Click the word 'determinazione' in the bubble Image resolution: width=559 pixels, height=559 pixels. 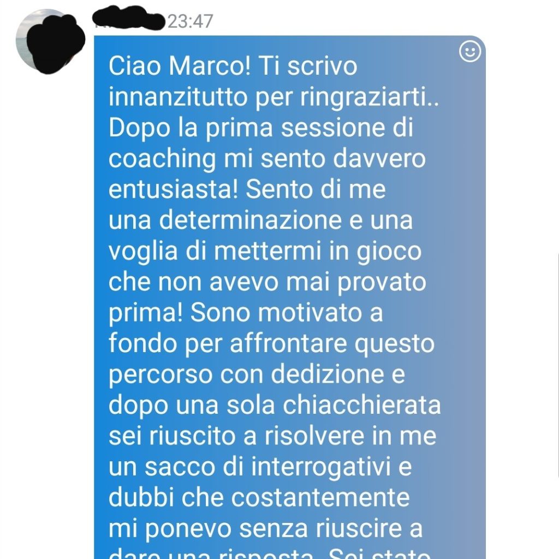pyautogui.click(x=250, y=220)
